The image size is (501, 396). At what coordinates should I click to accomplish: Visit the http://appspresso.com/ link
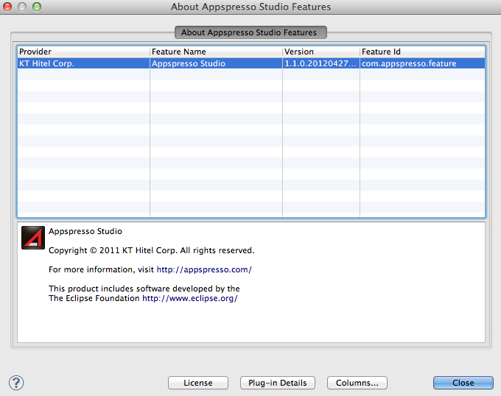[x=204, y=269]
